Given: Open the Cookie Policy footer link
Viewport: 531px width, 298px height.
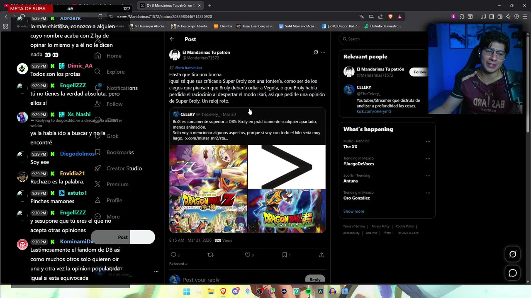Looking at the screenshot, I should 405,226.
